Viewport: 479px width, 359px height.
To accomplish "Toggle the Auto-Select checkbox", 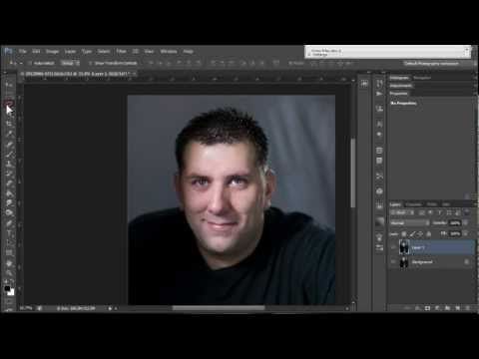I will coord(30,63).
